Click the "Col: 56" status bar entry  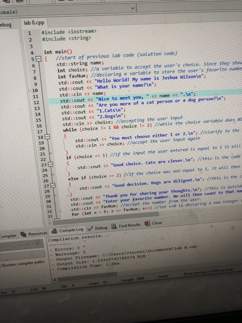[x=38, y=289]
